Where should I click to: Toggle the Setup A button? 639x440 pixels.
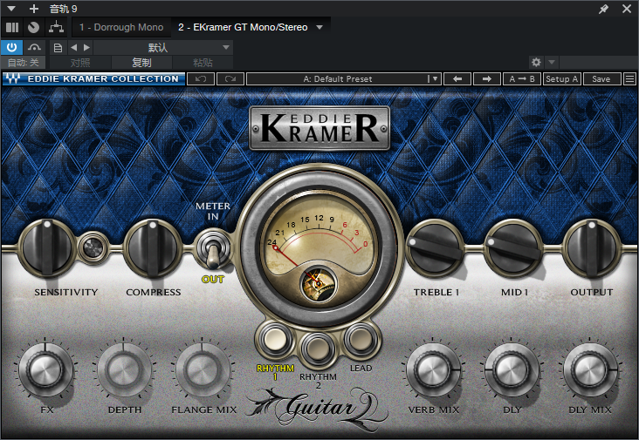[561, 79]
